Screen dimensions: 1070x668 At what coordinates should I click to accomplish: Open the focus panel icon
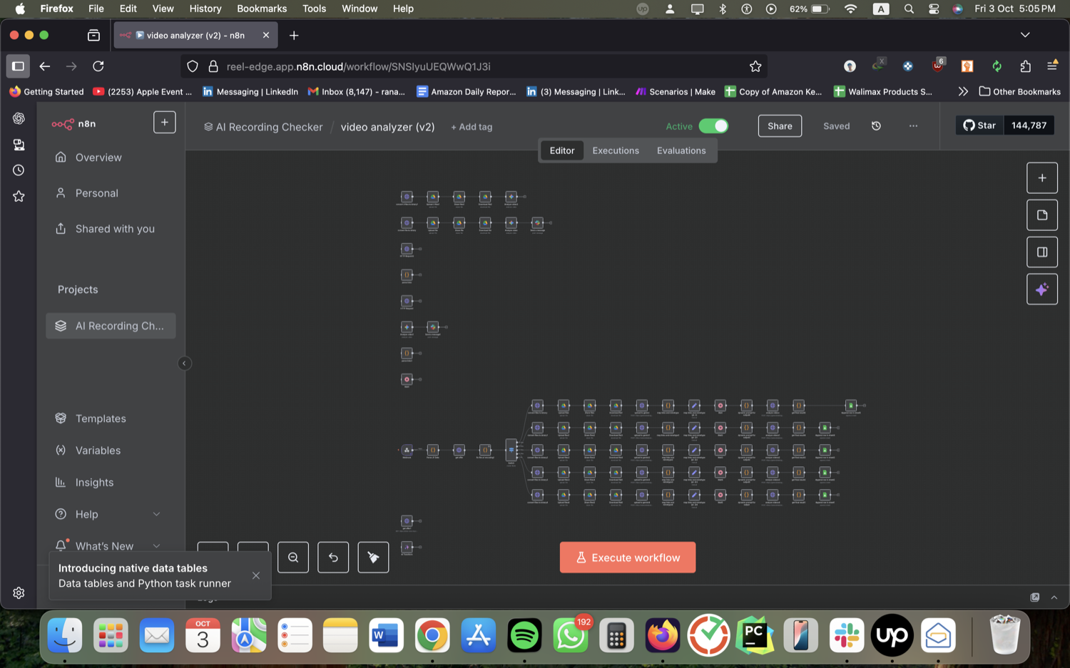point(1042,252)
